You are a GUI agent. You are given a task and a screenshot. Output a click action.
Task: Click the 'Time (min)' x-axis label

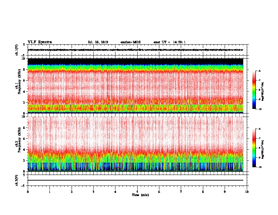point(140,195)
